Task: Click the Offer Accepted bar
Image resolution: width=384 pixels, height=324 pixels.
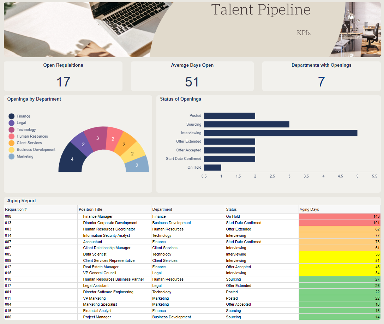Action: [229, 150]
